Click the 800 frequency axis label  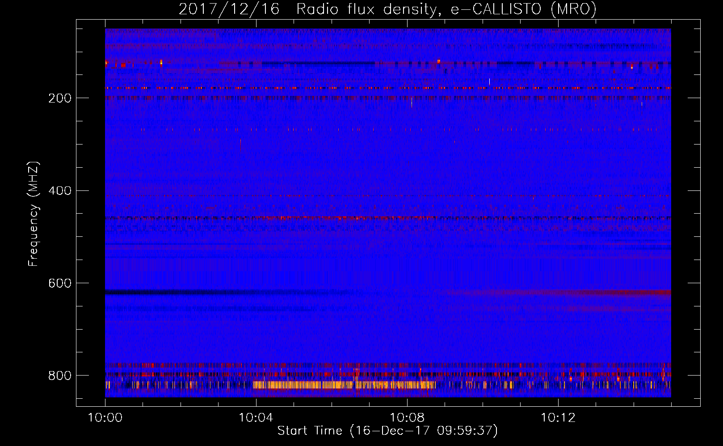[59, 376]
